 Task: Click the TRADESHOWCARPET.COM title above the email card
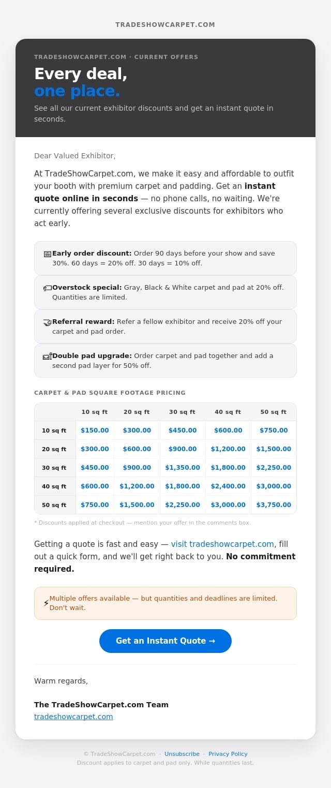point(165,25)
